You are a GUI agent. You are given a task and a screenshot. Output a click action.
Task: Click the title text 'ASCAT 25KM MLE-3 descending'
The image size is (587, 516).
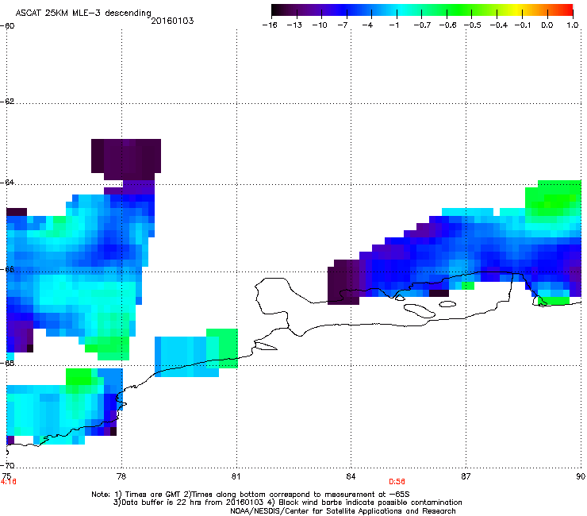(x=83, y=13)
